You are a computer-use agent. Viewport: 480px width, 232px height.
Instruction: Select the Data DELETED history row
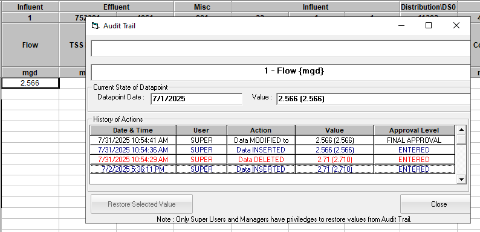coord(272,159)
